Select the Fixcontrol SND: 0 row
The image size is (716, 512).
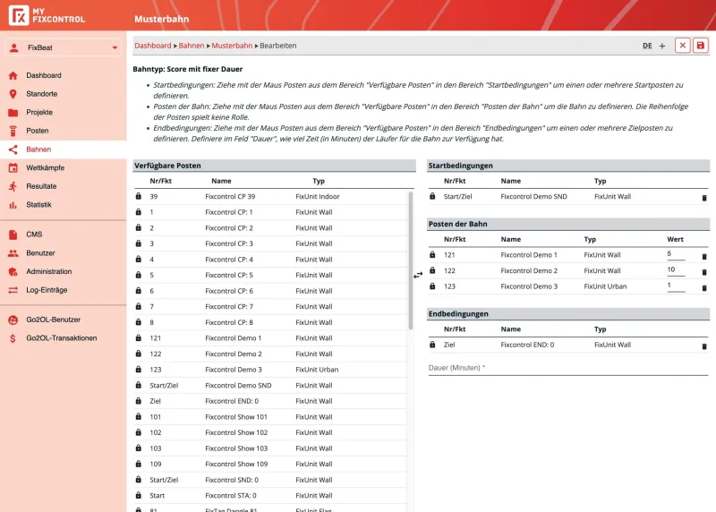(270, 480)
